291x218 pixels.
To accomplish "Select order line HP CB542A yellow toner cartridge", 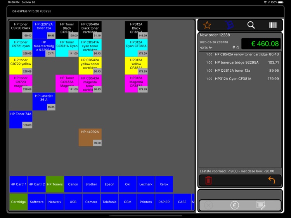I will click(240, 54).
